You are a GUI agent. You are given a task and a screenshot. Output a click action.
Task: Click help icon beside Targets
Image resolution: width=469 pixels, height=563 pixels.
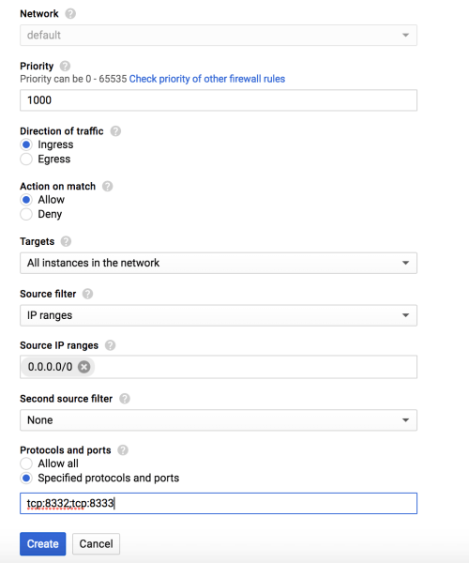coord(66,241)
